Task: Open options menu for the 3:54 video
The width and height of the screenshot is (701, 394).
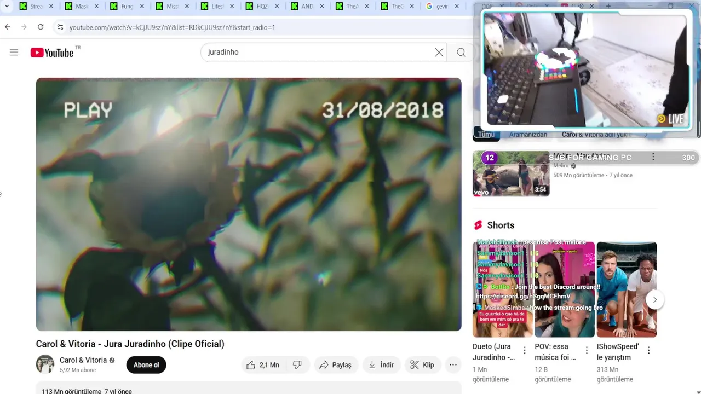Action: tap(653, 157)
